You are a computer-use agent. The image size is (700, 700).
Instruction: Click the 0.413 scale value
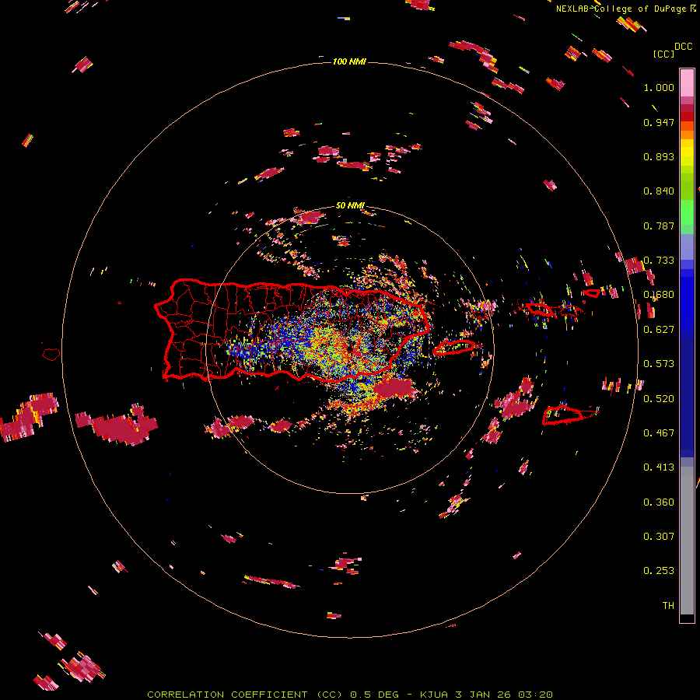coord(659,467)
